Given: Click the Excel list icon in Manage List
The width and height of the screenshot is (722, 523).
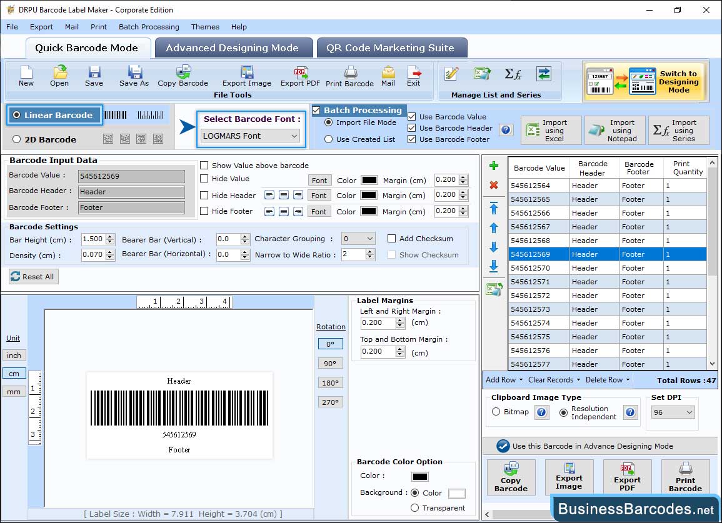Looking at the screenshot, I should pyautogui.click(x=482, y=74).
